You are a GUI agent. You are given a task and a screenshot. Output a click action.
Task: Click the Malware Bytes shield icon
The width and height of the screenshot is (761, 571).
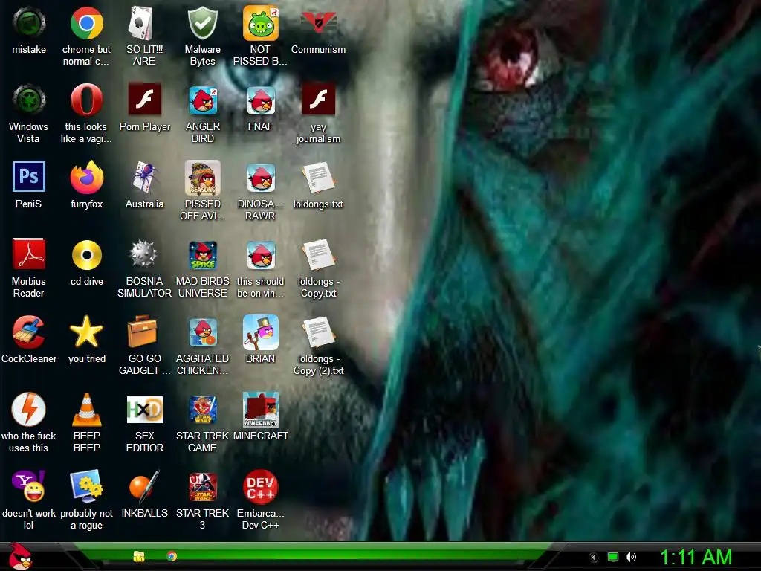[x=202, y=23]
